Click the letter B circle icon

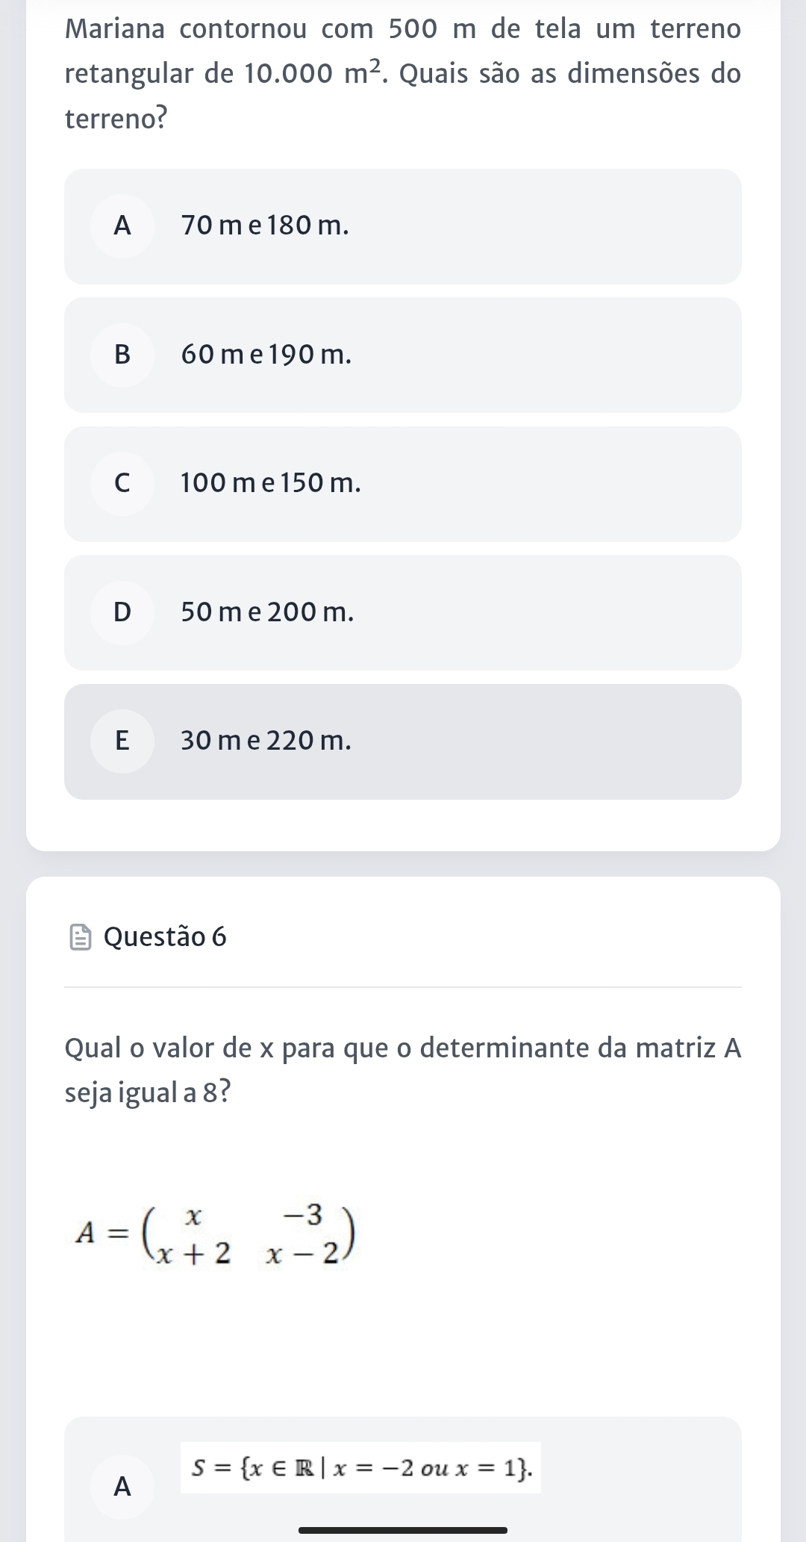[122, 355]
